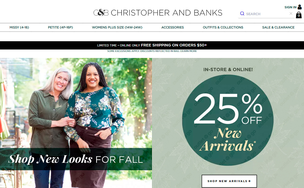Click the Christopher and Banks wordmark
This screenshot has width=304, height=188.
pos(166,13)
